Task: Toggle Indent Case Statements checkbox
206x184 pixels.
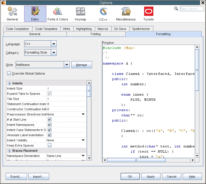Action: (x=49, y=130)
